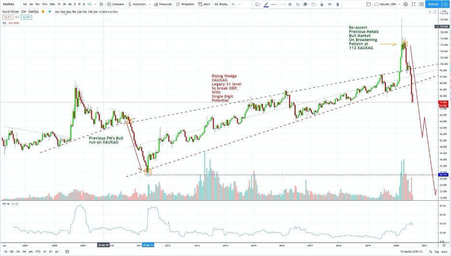Toggle auto scale at bottom right
The image size is (451, 256).
click(x=444, y=251)
